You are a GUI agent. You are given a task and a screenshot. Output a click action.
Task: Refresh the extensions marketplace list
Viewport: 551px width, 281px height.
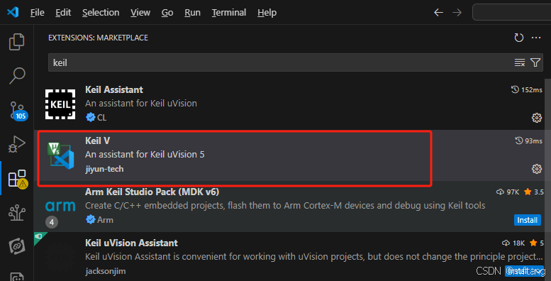click(x=518, y=38)
